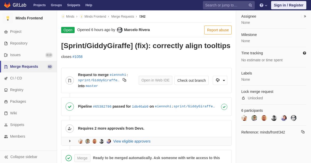
Task: Copy source branch name icon
Action: tap(124, 80)
